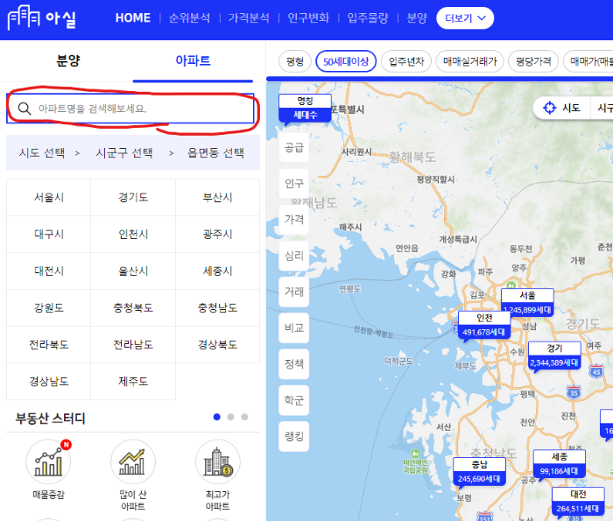The width and height of the screenshot is (613, 521).
Task: Open the 인구변화 menu
Action: 308,18
